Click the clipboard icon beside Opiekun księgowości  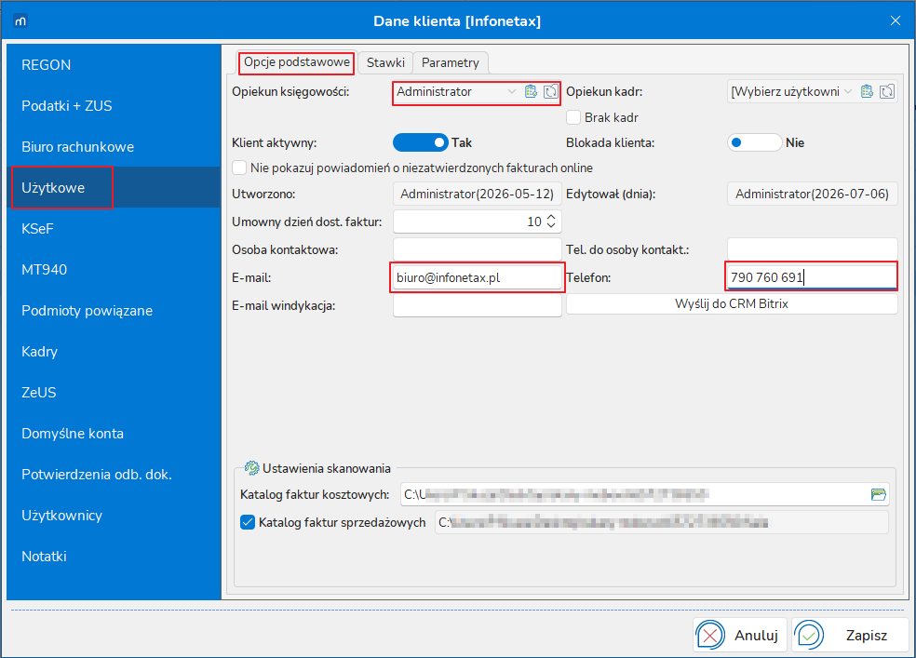pyautogui.click(x=531, y=91)
